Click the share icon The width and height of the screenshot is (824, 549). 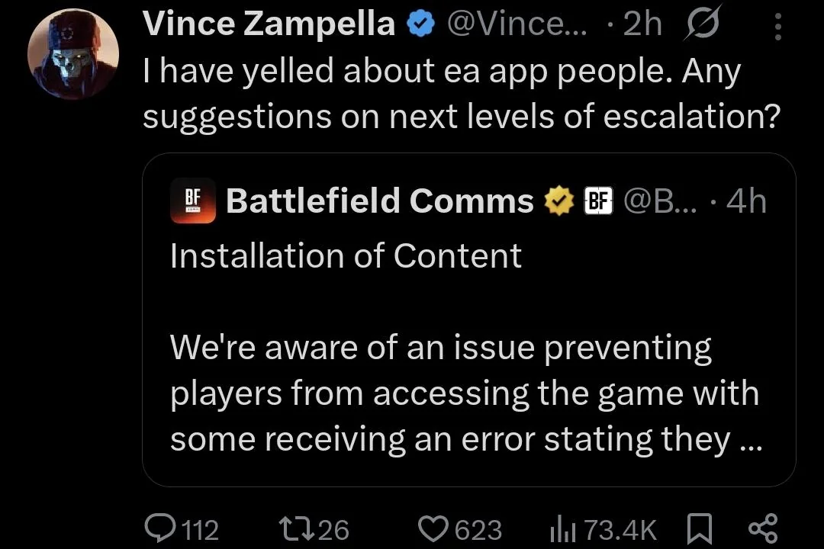[762, 528]
